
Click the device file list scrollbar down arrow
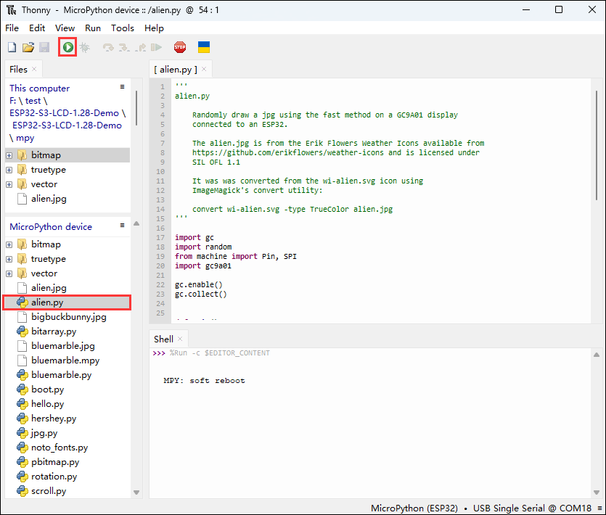click(x=136, y=493)
